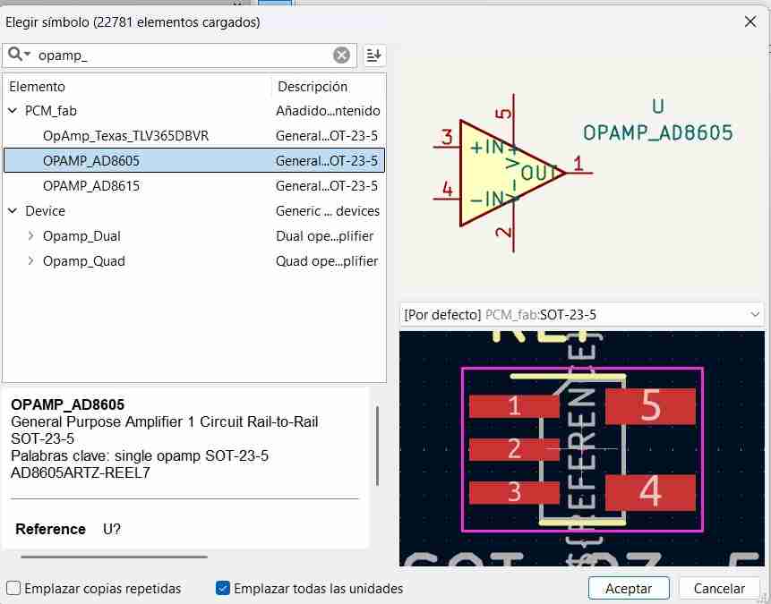Click the sort list icon beside search field

click(373, 55)
